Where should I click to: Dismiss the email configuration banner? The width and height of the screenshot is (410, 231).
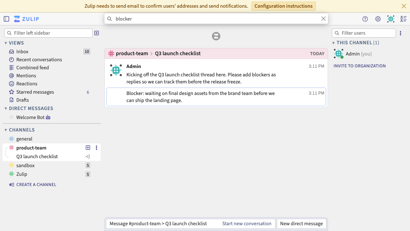[x=404, y=6]
